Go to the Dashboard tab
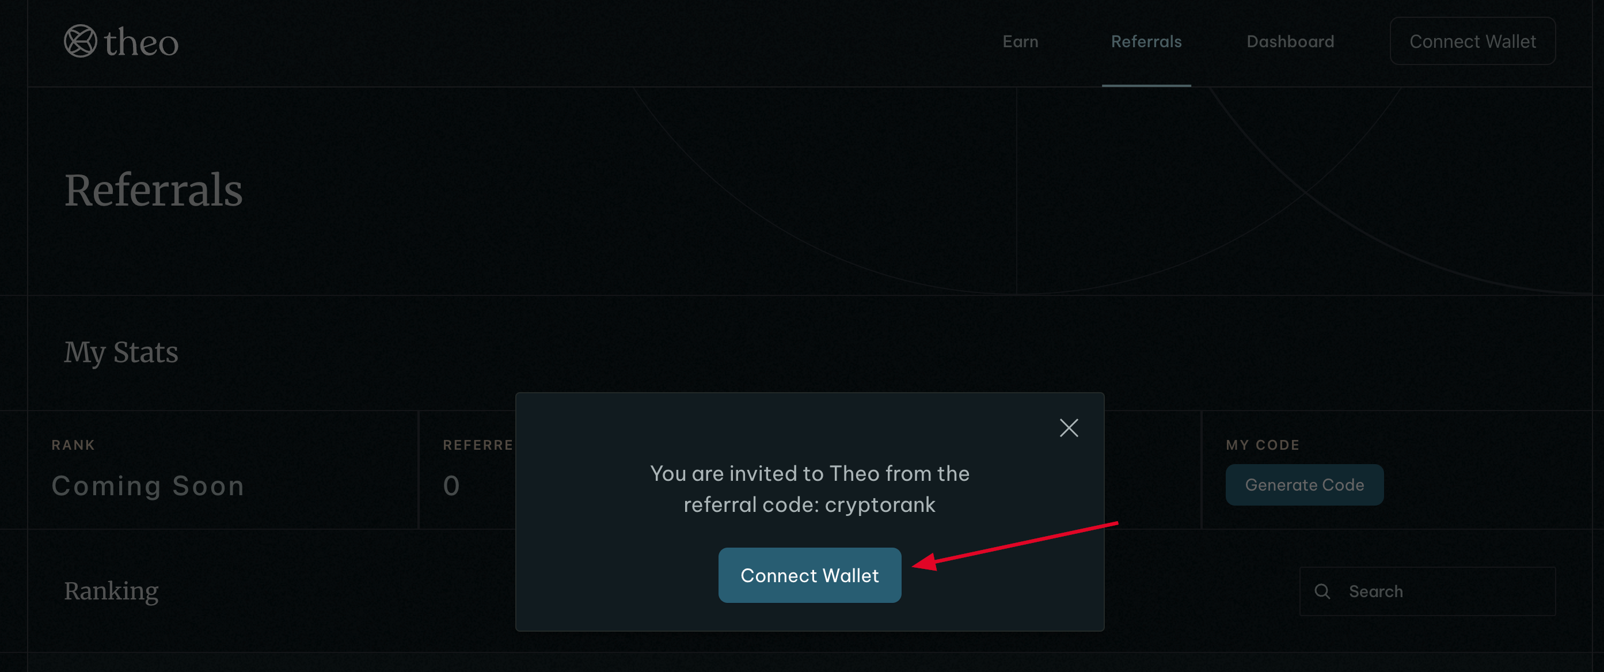Screen dimensions: 1604x672 tap(1290, 41)
